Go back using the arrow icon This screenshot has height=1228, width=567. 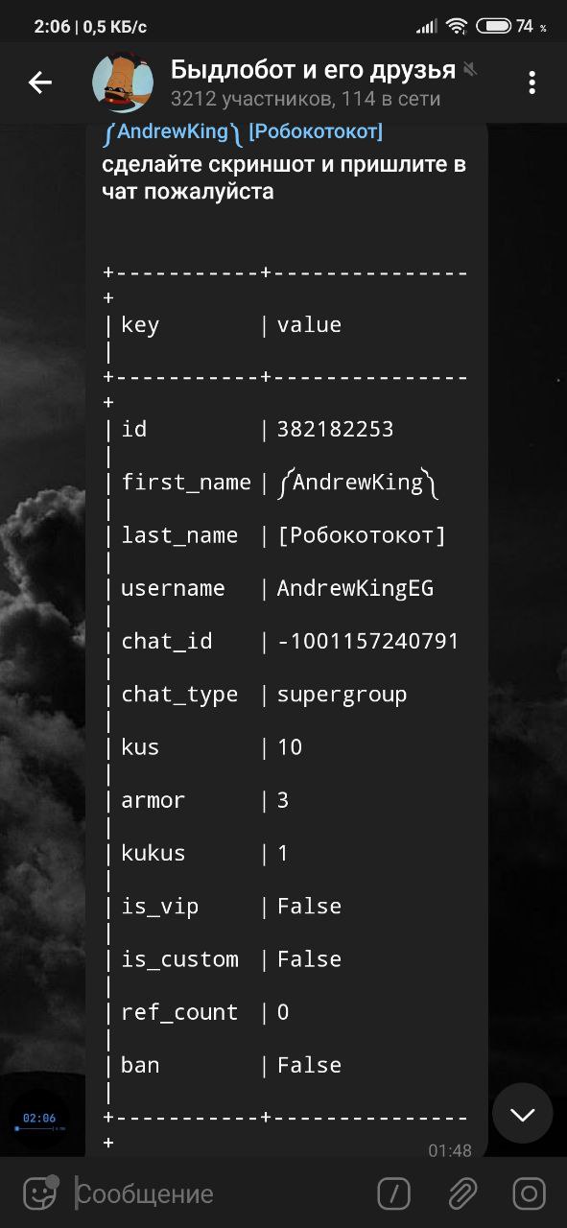[x=39, y=83]
